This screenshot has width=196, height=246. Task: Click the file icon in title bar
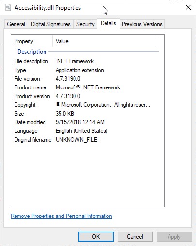click(8, 8)
